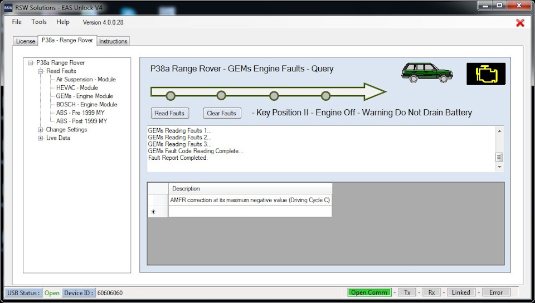Click the new row asterisk header
This screenshot has height=303, width=535.
[x=158, y=212]
